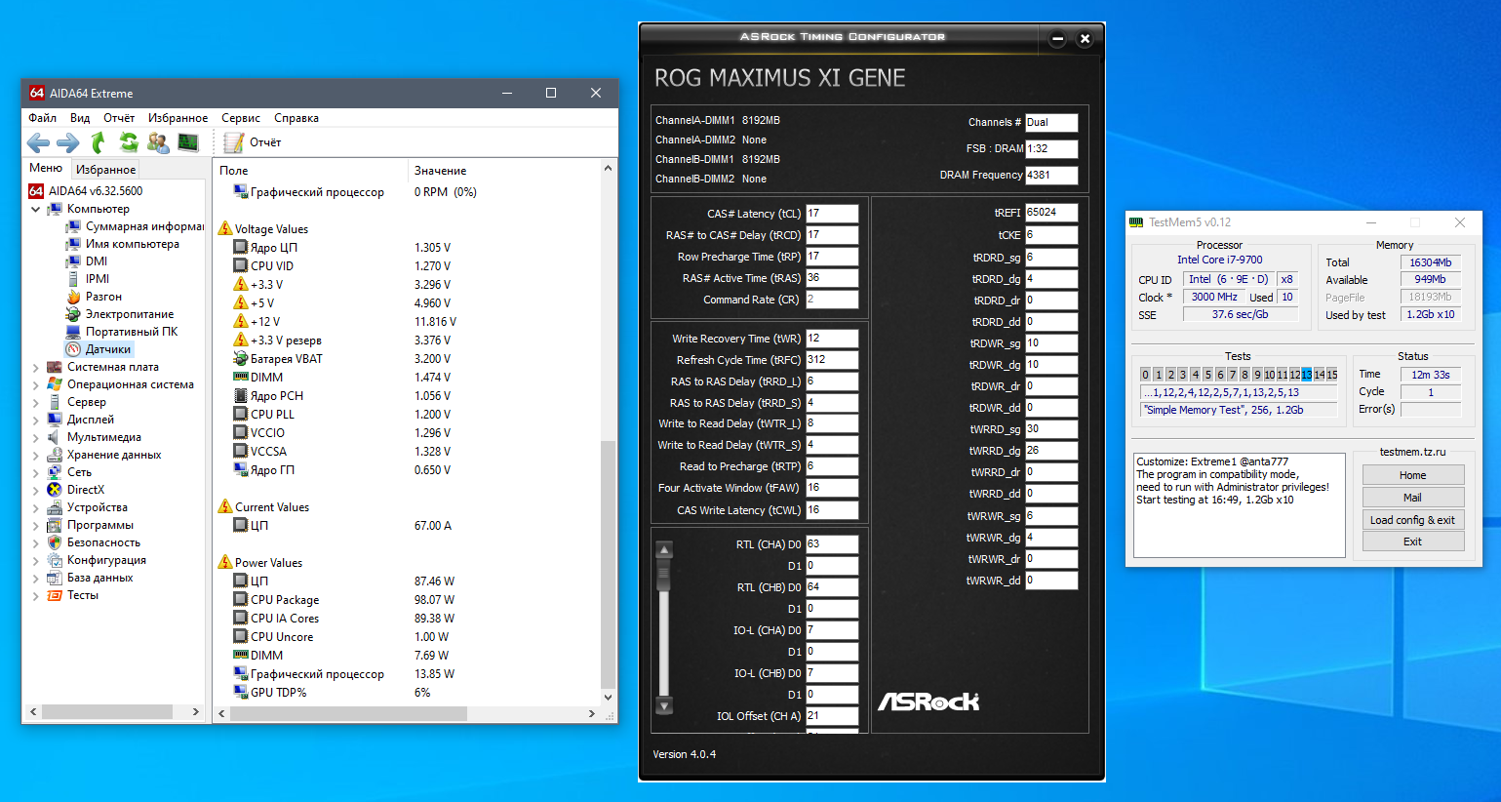Click the Refresh Cycle Time (tRFC) field
The height and width of the screenshot is (802, 1501).
click(x=832, y=360)
